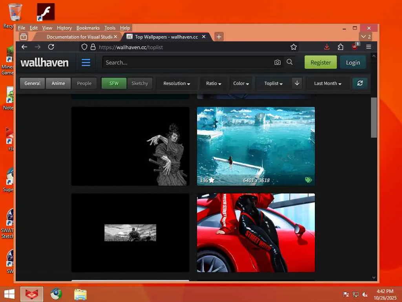Image resolution: width=402 pixels, height=302 pixels.
Task: Toggle the Anime category filter
Action: point(58,83)
